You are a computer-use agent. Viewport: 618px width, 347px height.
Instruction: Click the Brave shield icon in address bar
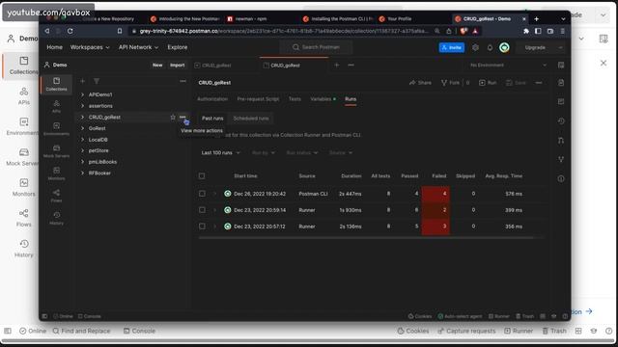pyautogui.click(x=463, y=31)
